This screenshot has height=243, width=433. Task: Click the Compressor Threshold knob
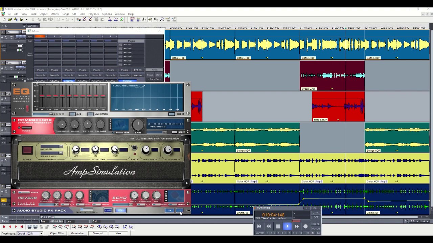point(62,125)
